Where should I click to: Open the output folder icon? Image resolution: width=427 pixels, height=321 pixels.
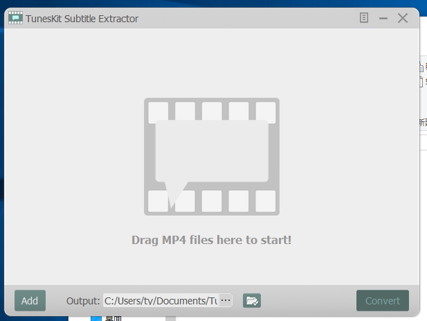click(252, 300)
